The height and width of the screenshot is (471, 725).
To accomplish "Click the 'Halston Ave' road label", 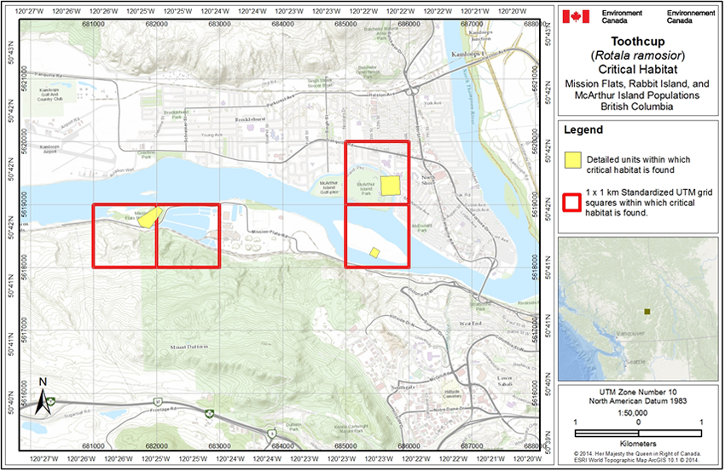I will (380, 95).
